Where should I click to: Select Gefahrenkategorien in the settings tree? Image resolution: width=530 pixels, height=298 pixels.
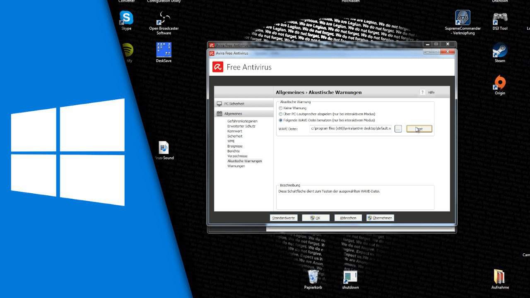click(242, 121)
